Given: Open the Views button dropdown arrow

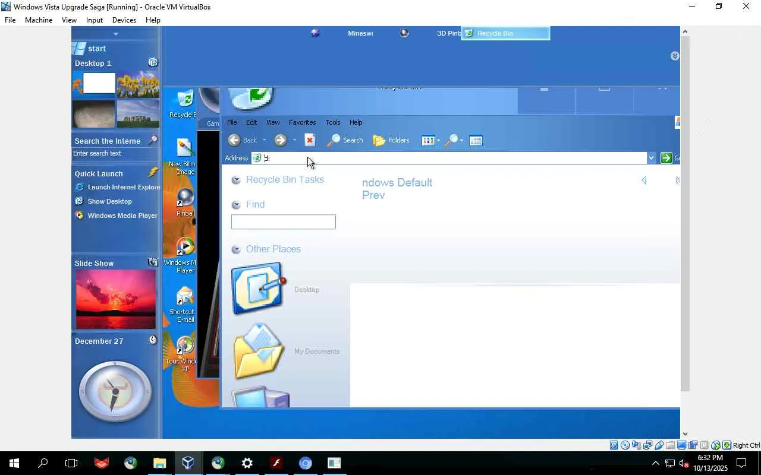Looking at the screenshot, I should click(x=438, y=141).
